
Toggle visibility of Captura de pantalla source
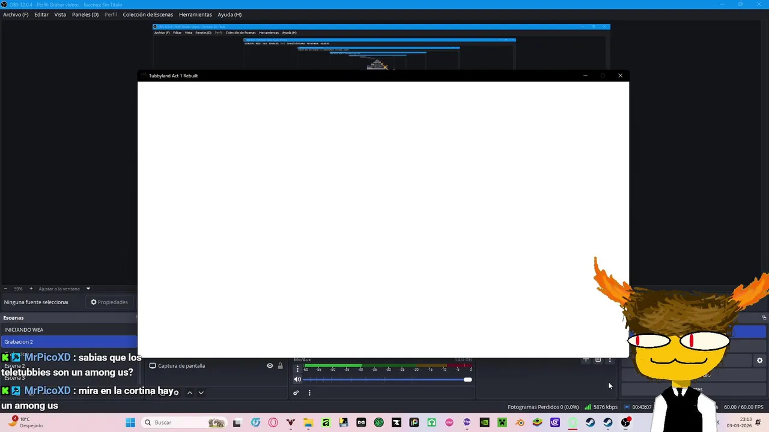point(270,365)
